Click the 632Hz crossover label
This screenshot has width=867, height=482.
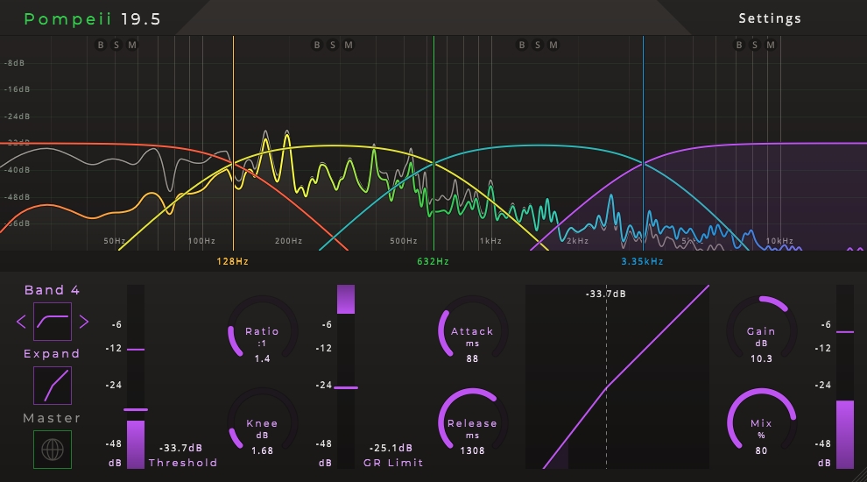433,261
